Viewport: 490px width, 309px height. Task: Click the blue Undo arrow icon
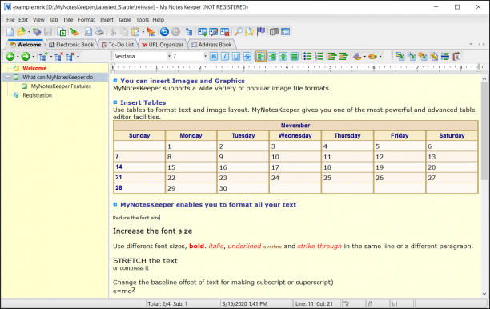(164, 32)
